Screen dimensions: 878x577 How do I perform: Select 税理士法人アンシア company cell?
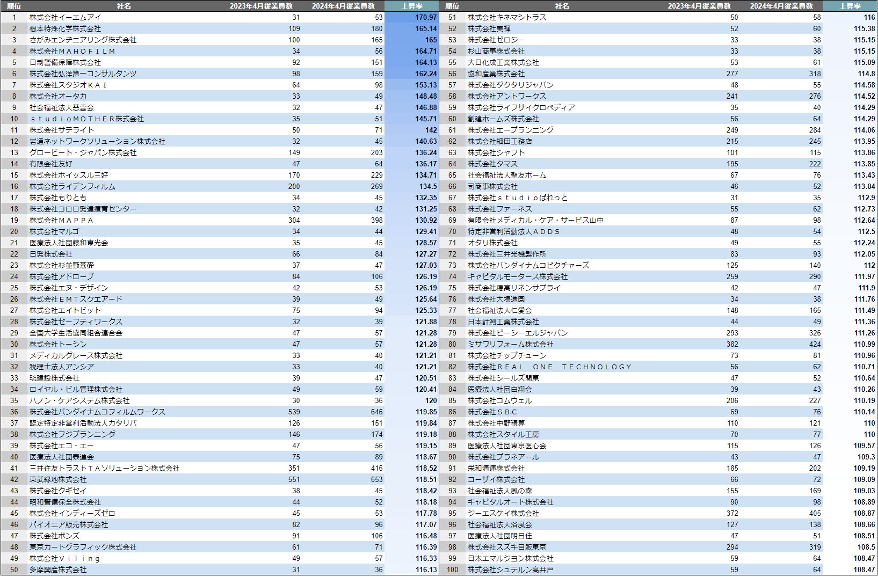pos(62,367)
